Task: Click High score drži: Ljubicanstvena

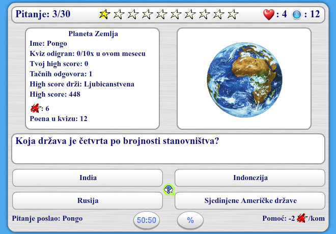Action: pos(82,84)
